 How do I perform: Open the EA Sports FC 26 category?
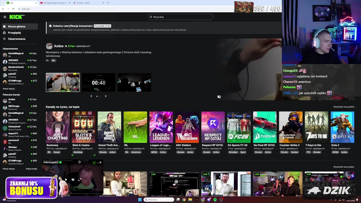tap(239, 127)
